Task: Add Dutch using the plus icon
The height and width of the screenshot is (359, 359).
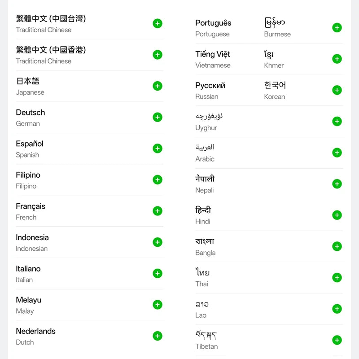Action: (x=158, y=336)
